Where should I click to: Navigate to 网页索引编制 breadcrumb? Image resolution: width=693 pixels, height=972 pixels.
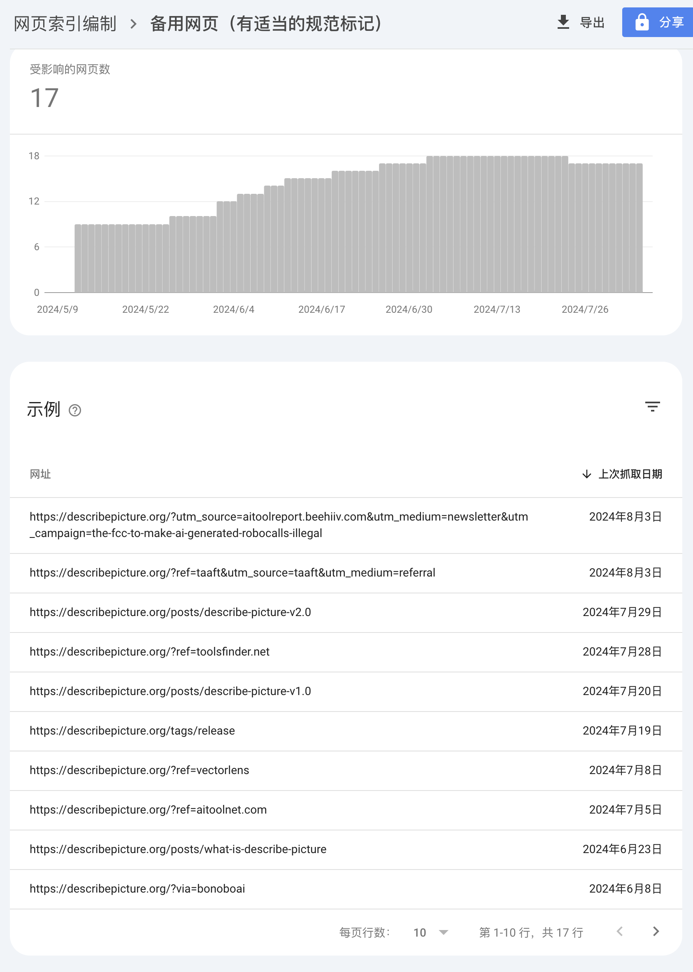pyautogui.click(x=65, y=23)
